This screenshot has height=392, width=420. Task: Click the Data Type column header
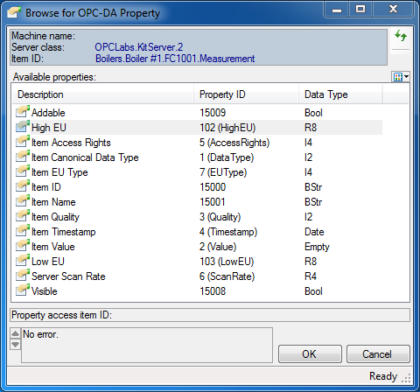point(340,94)
